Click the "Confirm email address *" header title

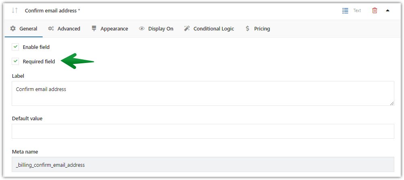pos(52,10)
